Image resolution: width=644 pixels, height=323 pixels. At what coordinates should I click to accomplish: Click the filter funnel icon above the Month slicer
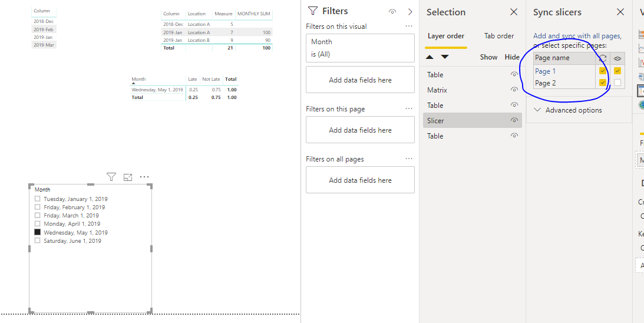point(111,177)
